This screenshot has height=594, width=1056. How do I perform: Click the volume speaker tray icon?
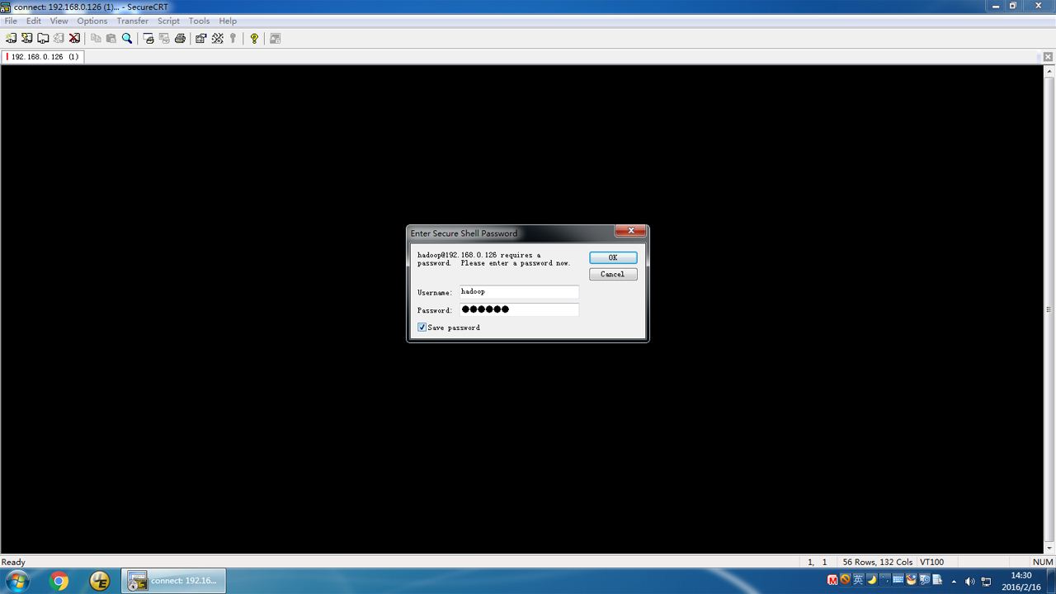click(969, 582)
